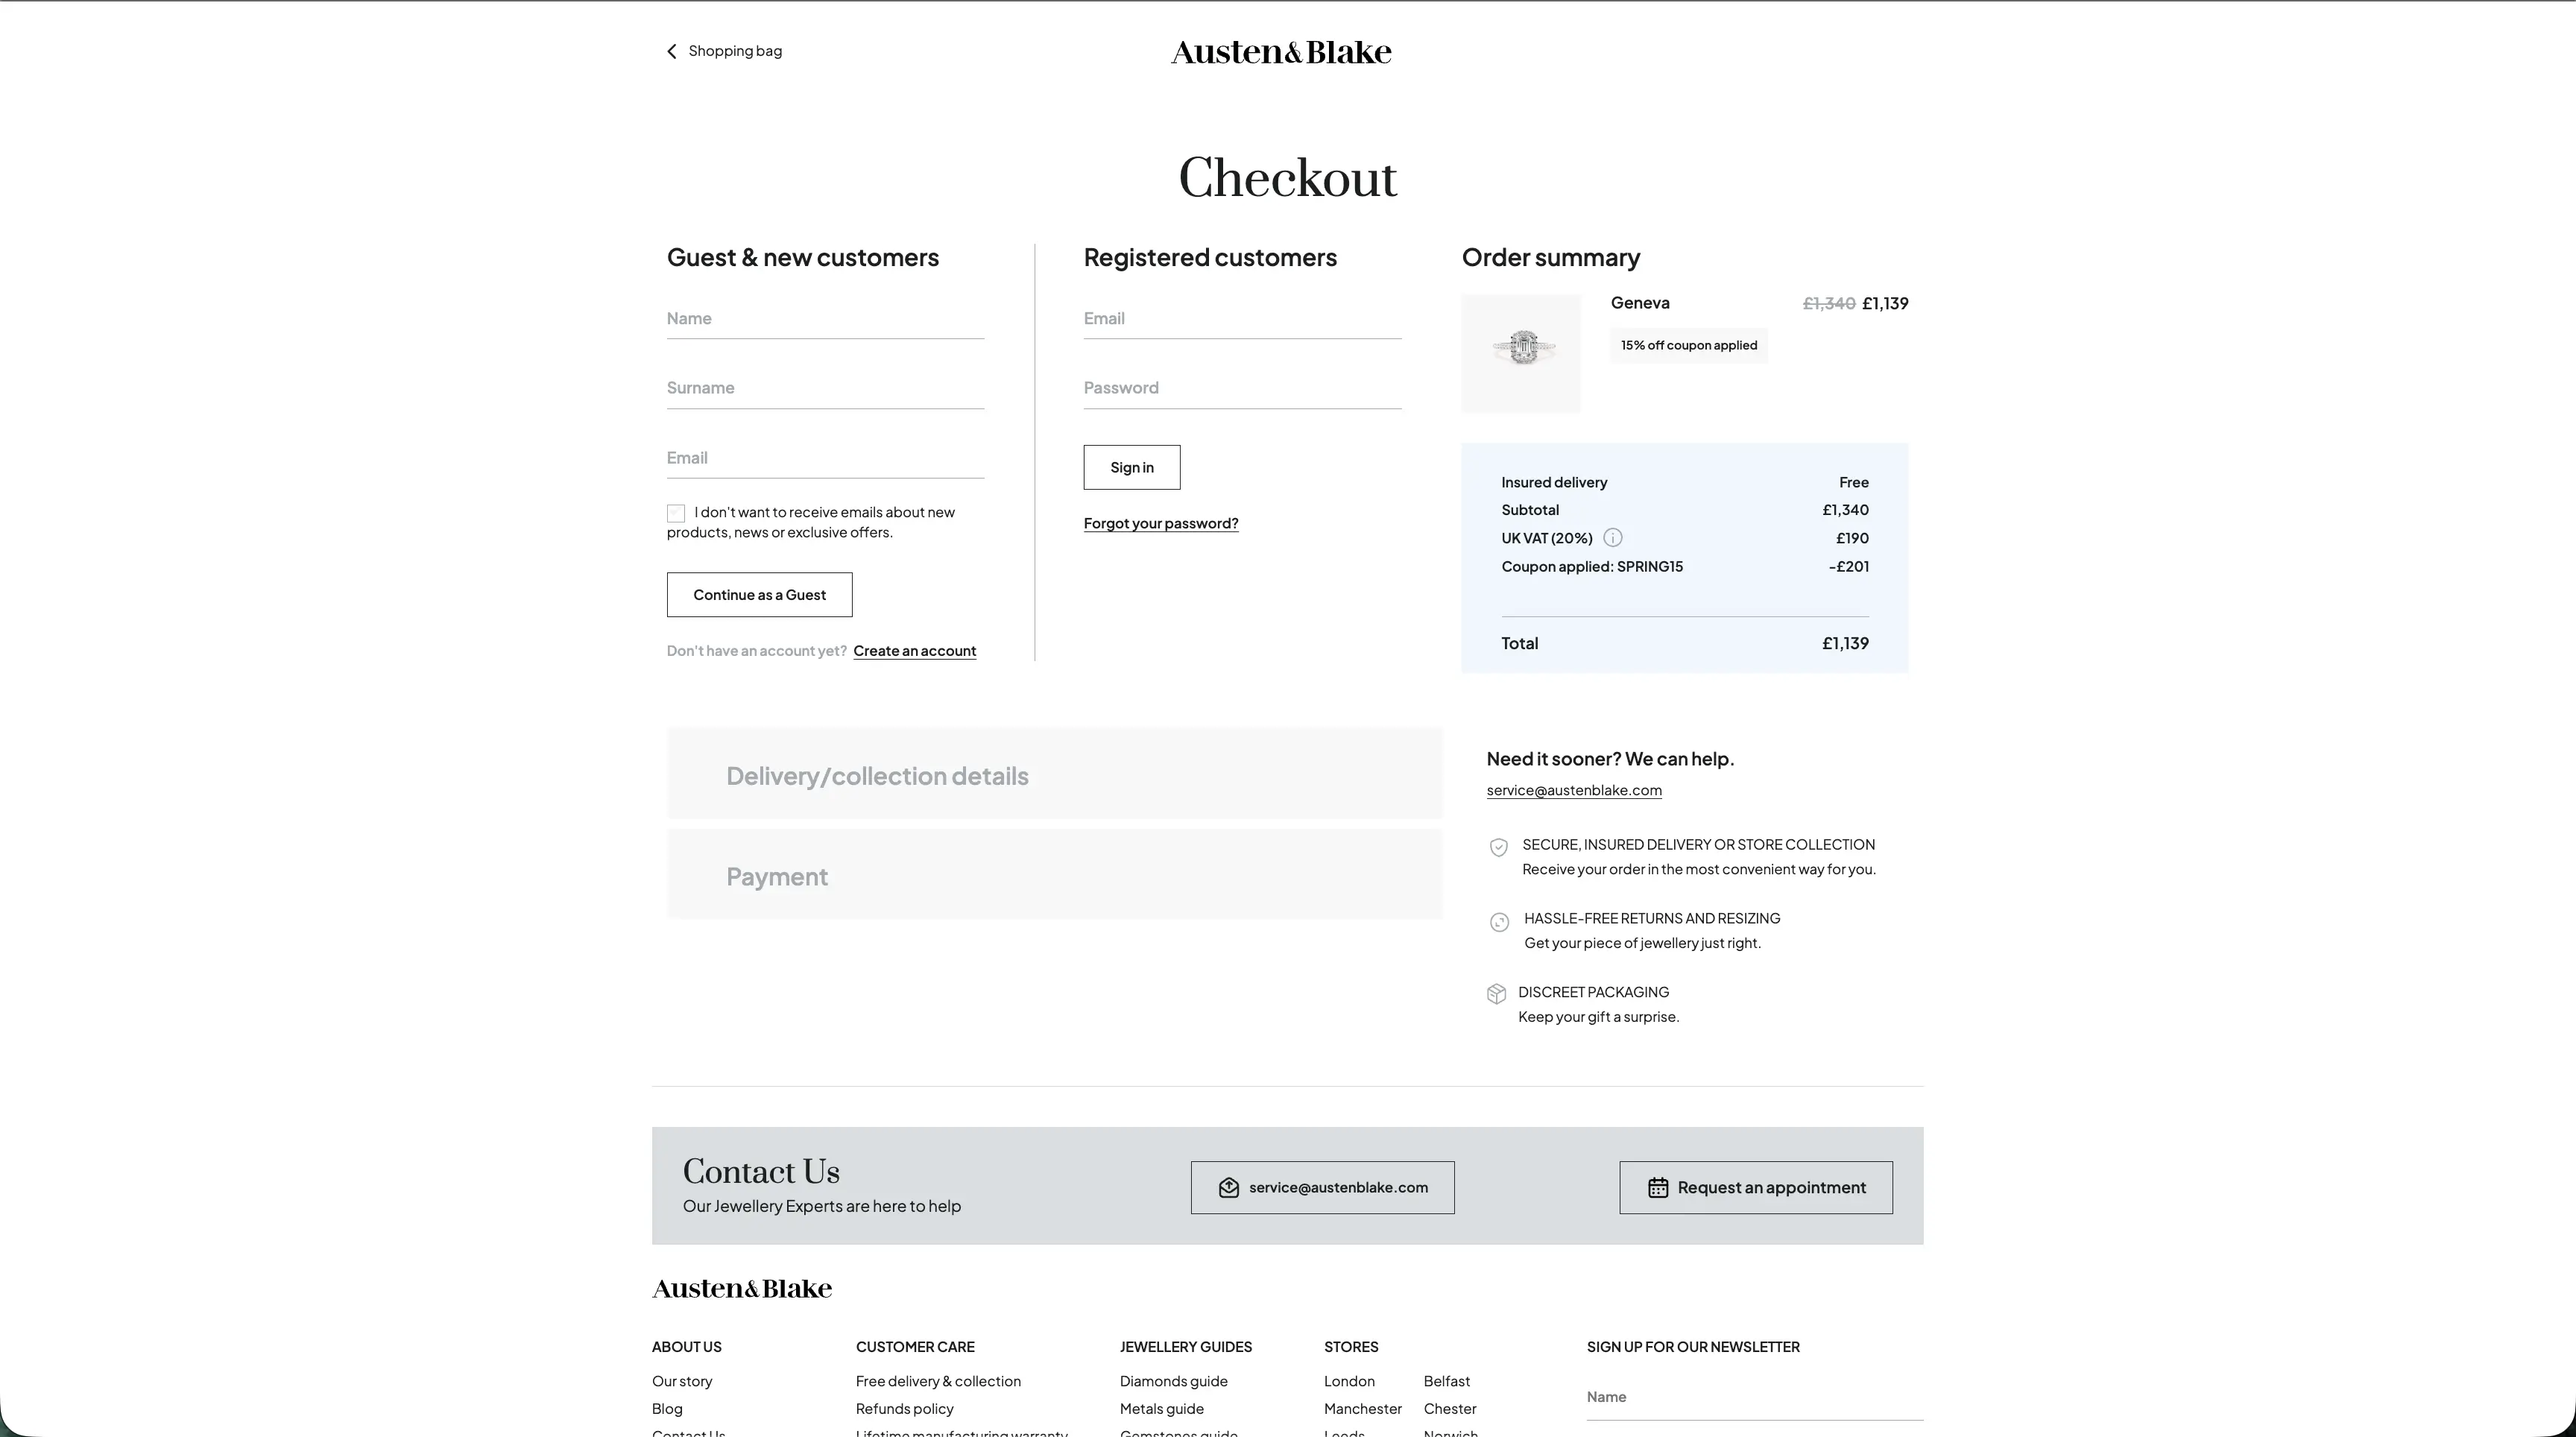Click the back chevron beside Shopping bag
Viewport: 2576px width, 1437px height.
point(672,51)
